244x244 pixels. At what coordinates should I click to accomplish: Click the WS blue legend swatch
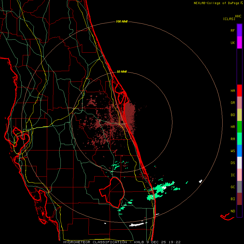point(239,151)
